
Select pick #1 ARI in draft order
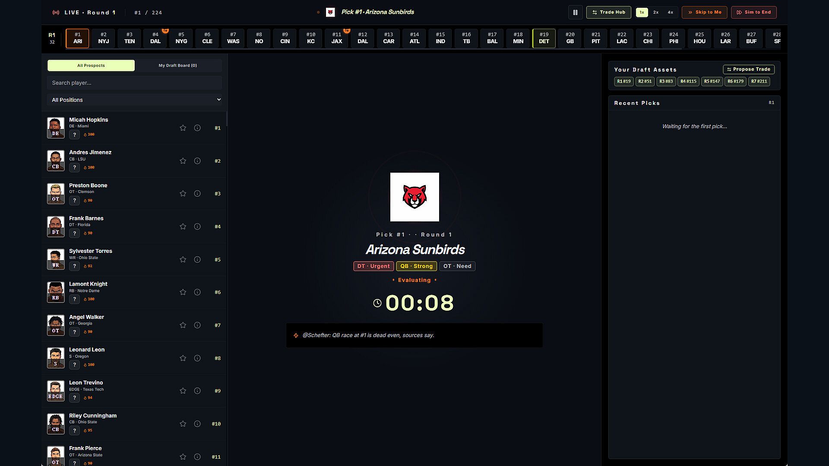[x=78, y=38]
